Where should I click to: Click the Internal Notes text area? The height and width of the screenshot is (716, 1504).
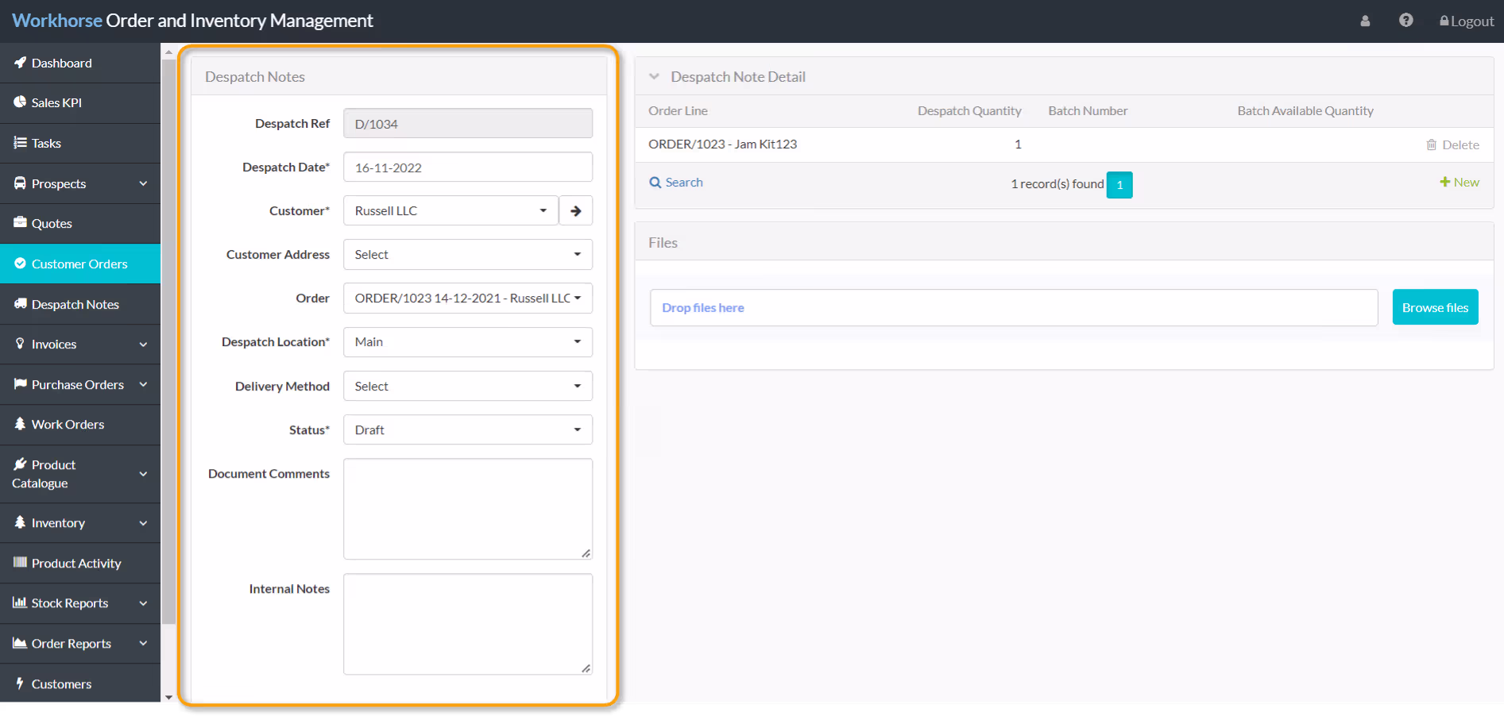(468, 624)
